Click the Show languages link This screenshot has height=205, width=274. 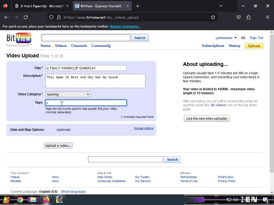[73, 192]
